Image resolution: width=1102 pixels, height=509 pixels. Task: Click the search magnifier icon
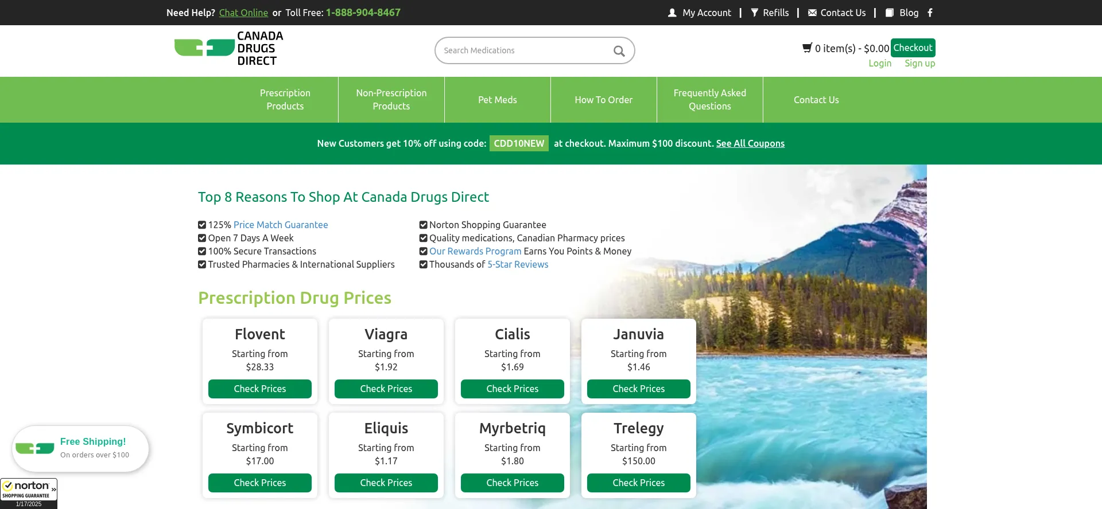tap(619, 51)
